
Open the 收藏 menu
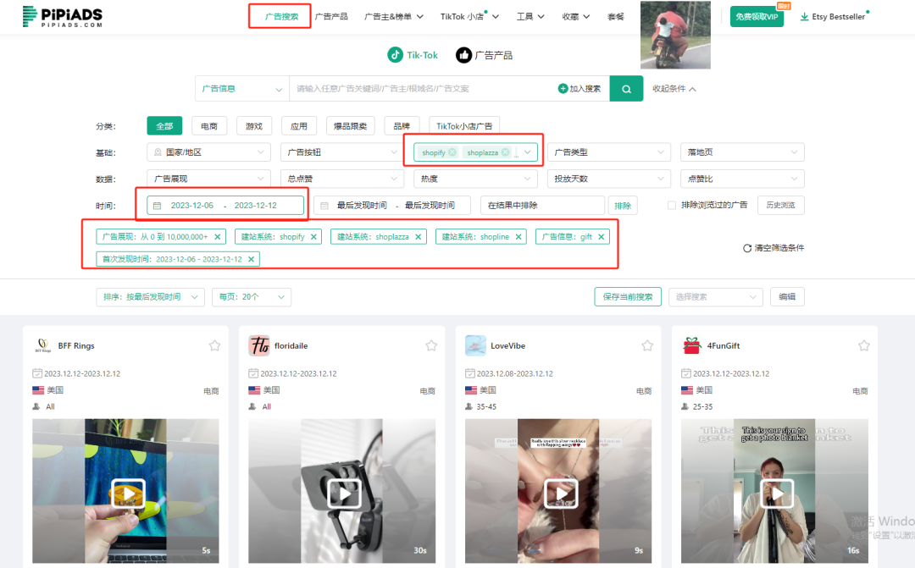576,16
